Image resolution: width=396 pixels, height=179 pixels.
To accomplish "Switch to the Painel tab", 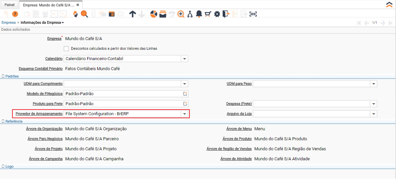I will (x=9, y=5).
